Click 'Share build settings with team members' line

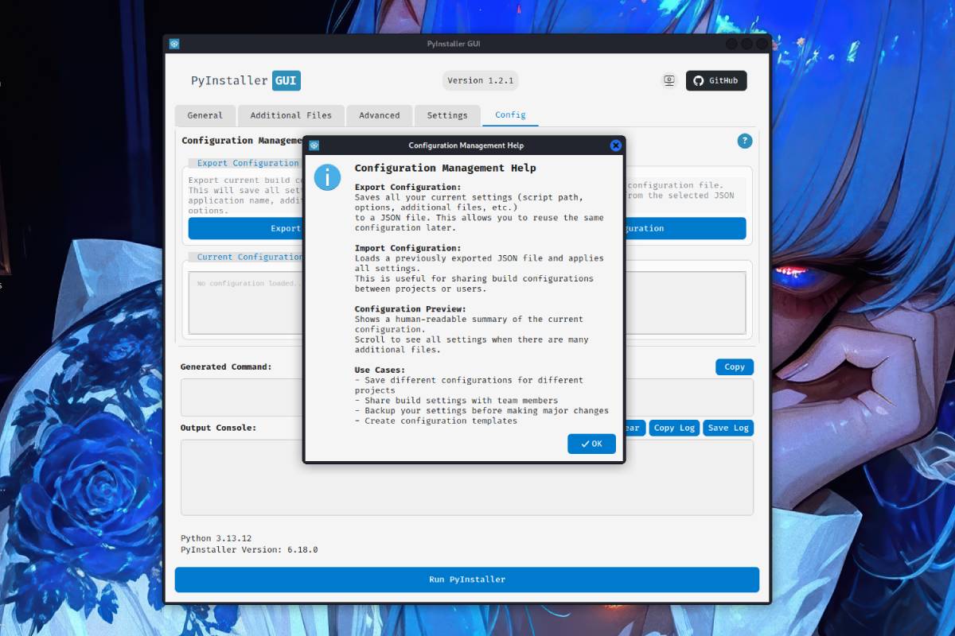pos(457,401)
